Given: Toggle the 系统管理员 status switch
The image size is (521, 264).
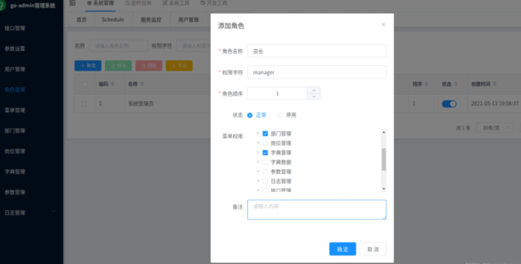Looking at the screenshot, I should click(x=449, y=104).
